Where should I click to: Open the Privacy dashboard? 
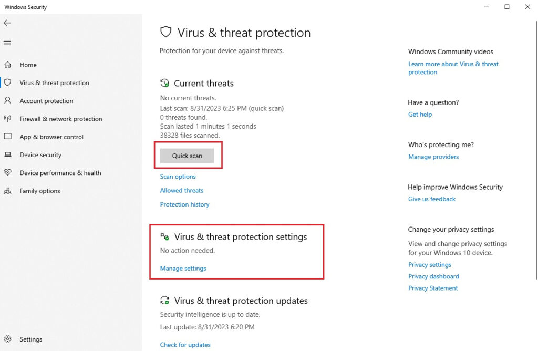pyautogui.click(x=433, y=276)
